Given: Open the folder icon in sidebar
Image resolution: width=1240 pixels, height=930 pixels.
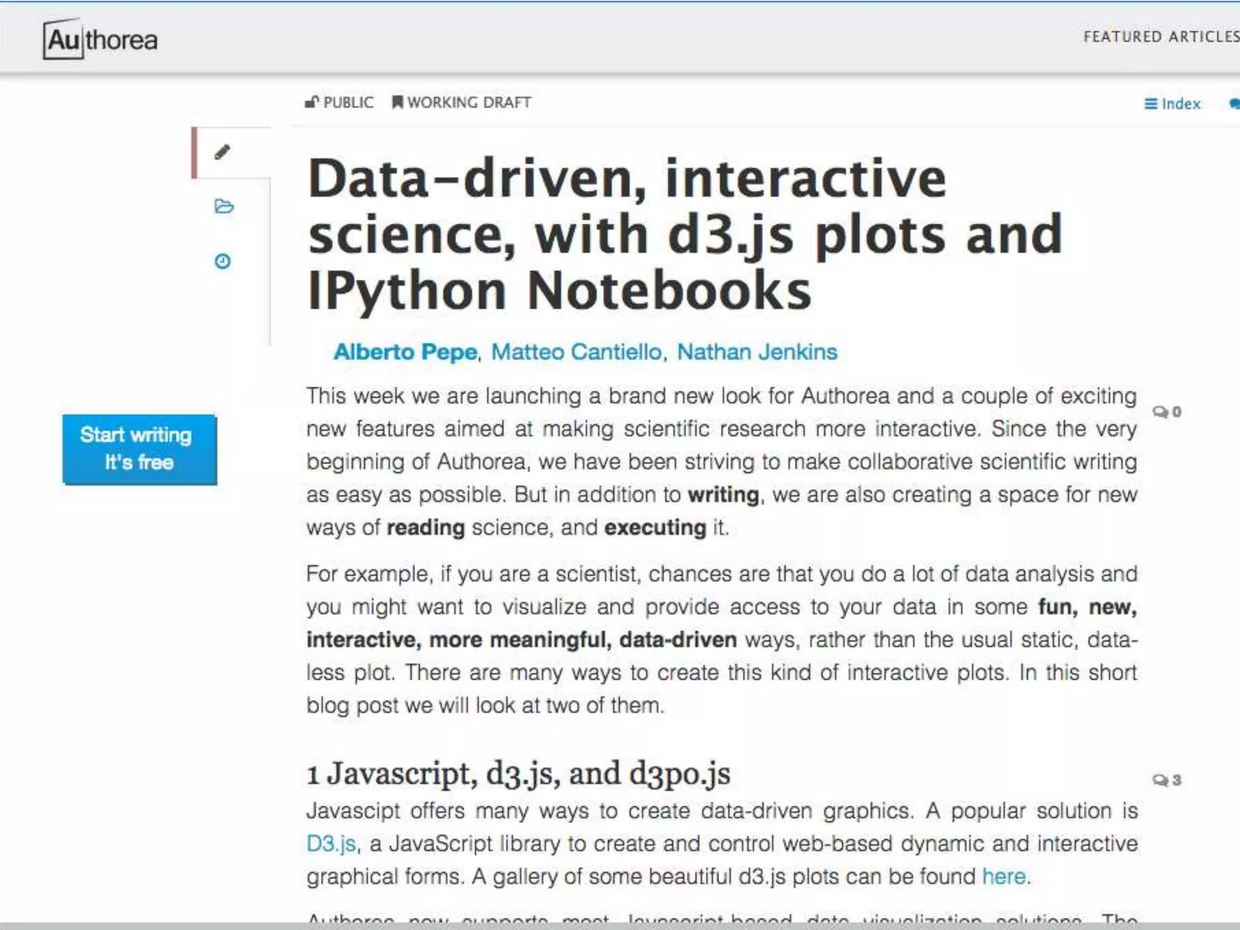Looking at the screenshot, I should click(223, 206).
